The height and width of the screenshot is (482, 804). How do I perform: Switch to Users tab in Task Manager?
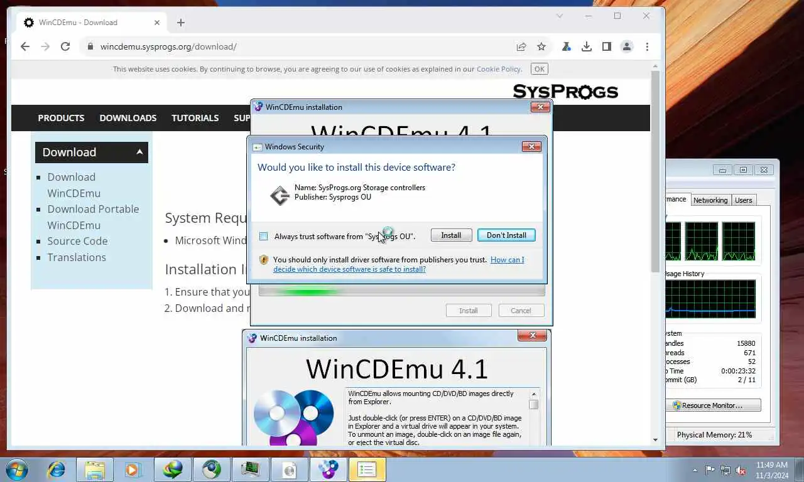(x=744, y=200)
